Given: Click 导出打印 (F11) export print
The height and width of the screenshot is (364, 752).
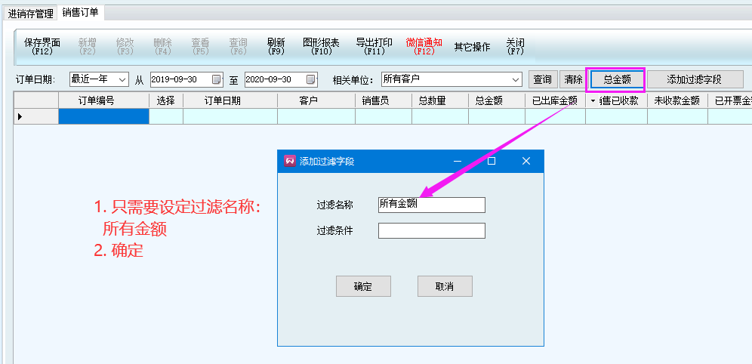Looking at the screenshot, I should 374,47.
